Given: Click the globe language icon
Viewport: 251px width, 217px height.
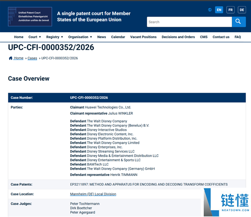Looking at the screenshot, I should [210, 10].
